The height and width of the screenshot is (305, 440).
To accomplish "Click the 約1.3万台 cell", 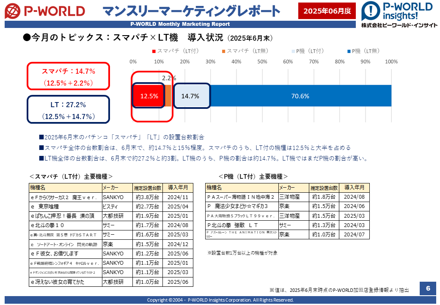I will (x=324, y=225).
